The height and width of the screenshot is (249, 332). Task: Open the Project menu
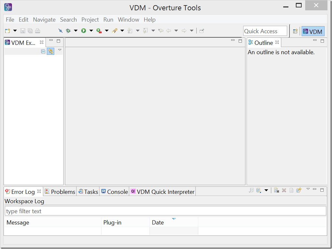tap(90, 20)
